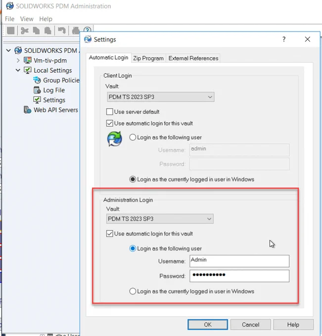Click the Group Policies icon
Image resolution: width=322 pixels, height=336 pixels.
click(37, 80)
